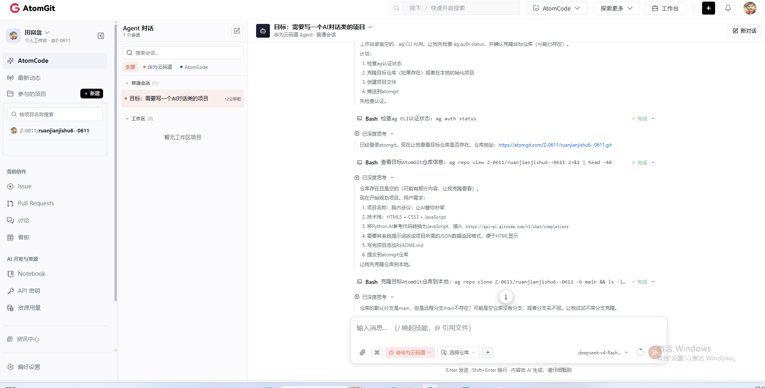The width and height of the screenshot is (765, 388).
Task: Open Notebook in the sidebar
Action: 55,274
